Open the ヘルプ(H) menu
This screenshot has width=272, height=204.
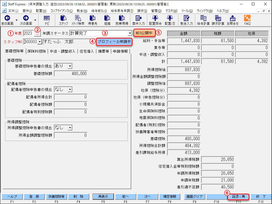(x=223, y=11)
